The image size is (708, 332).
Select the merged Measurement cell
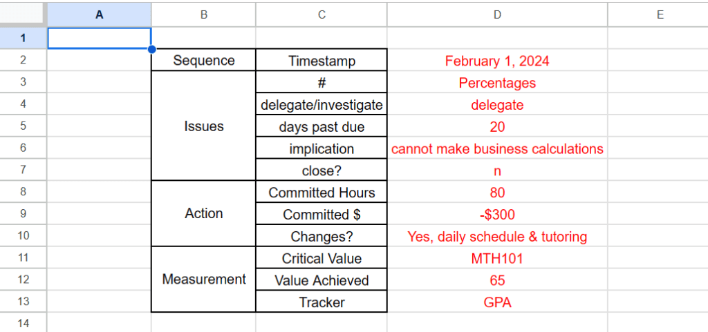click(x=204, y=280)
